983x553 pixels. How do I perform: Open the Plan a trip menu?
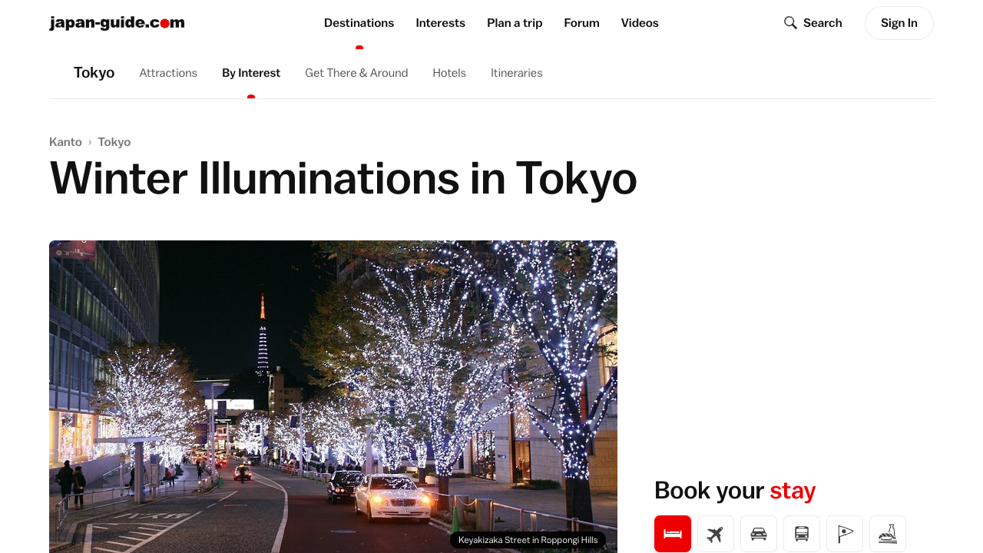point(515,23)
